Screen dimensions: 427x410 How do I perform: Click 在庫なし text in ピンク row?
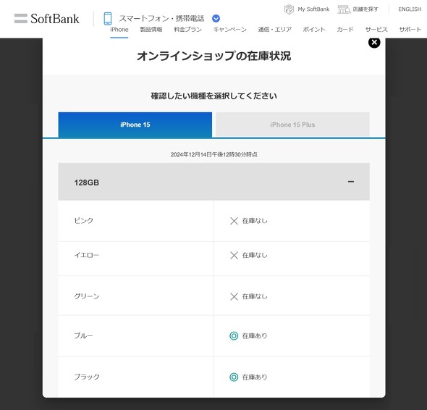pyautogui.click(x=255, y=221)
